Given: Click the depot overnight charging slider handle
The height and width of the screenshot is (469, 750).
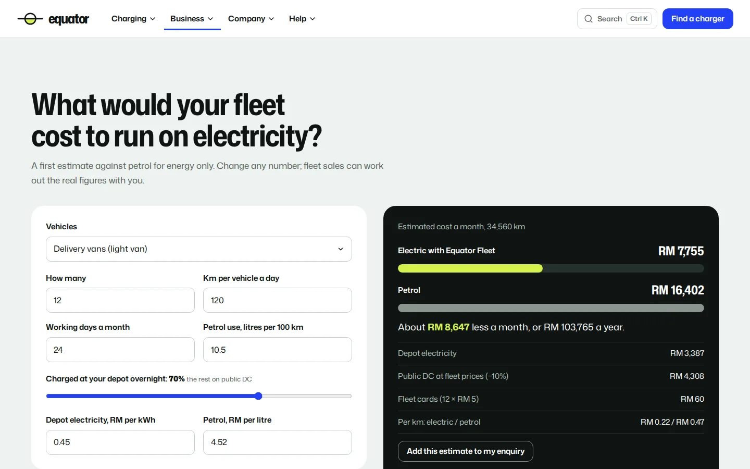Looking at the screenshot, I should point(258,396).
